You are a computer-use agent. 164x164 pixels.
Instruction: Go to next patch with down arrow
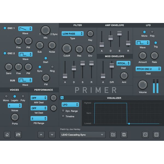tap(52, 134)
